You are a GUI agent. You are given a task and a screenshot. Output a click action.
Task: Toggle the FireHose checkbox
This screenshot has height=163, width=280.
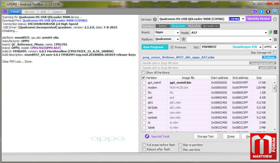[x=172, y=47]
